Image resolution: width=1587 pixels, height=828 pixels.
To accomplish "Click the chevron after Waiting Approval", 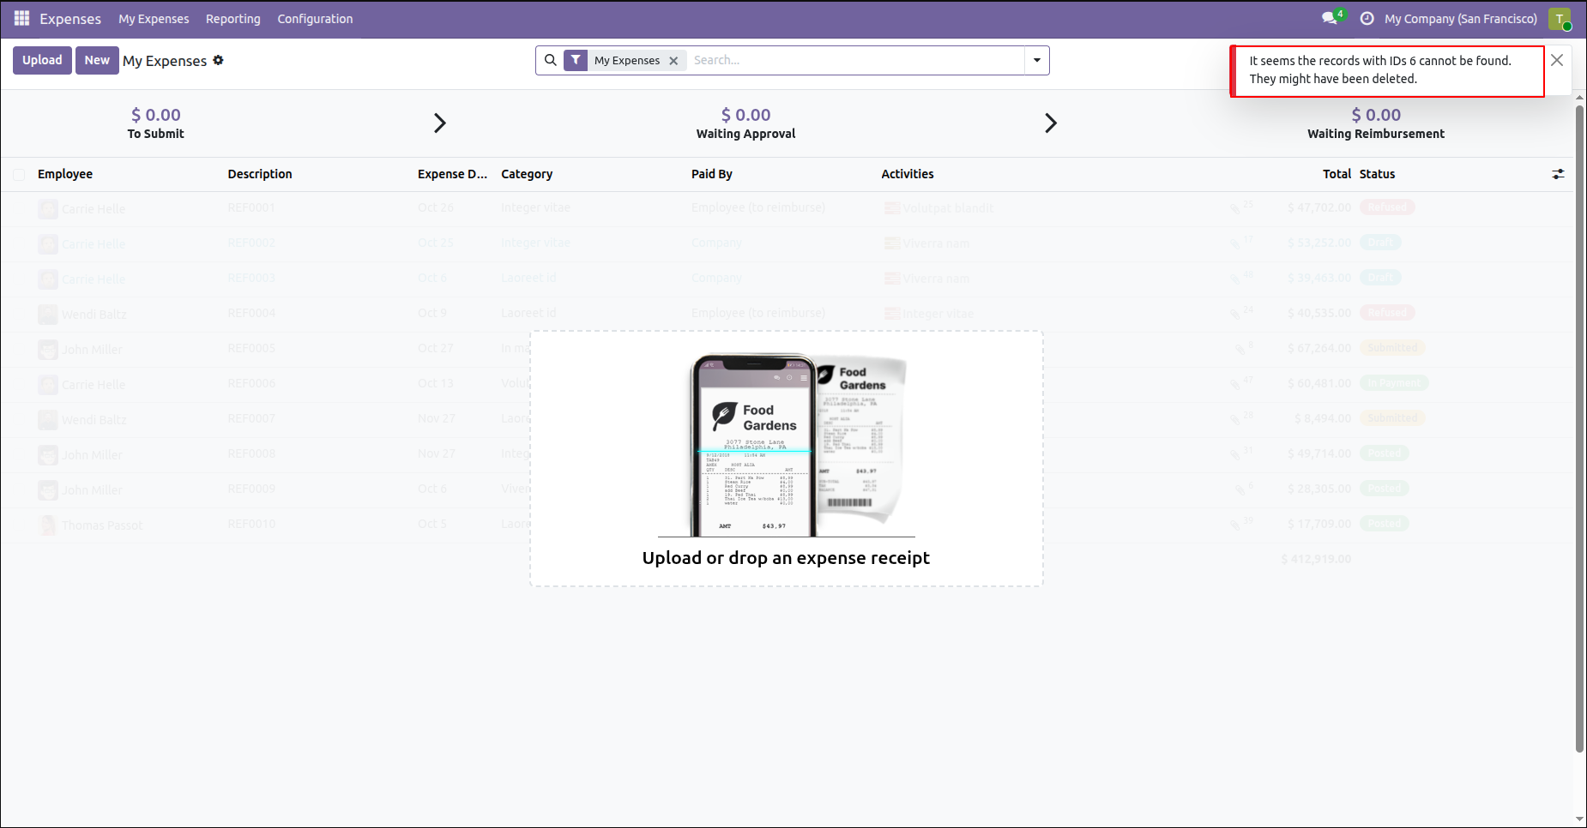I will (1051, 123).
